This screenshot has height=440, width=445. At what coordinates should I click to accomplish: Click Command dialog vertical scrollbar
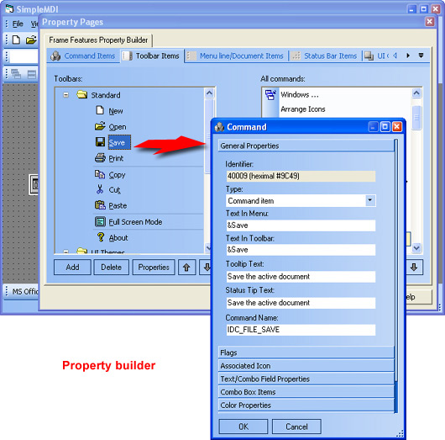[396, 276]
